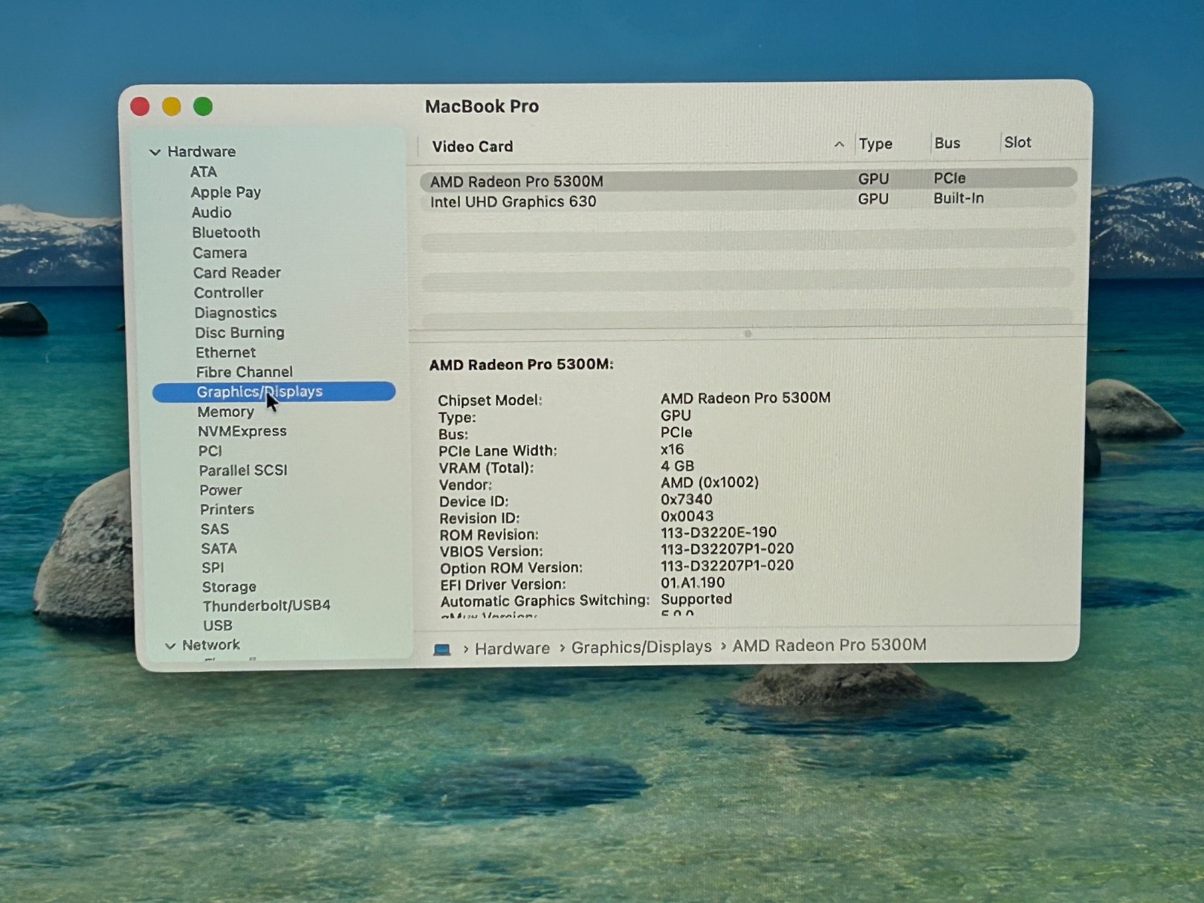Image resolution: width=1204 pixels, height=903 pixels.
Task: Click Hardware in the path bar
Action: click(512, 648)
